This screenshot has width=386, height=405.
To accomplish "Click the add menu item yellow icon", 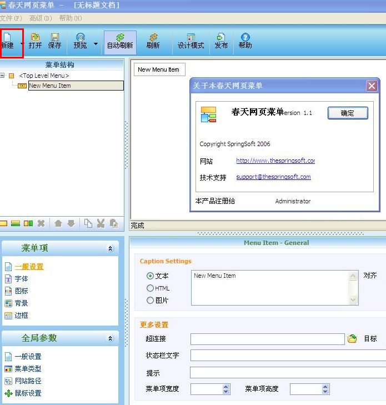I will click(4, 223).
